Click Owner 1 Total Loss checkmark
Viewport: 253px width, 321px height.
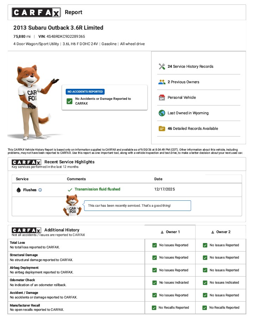point(155,245)
